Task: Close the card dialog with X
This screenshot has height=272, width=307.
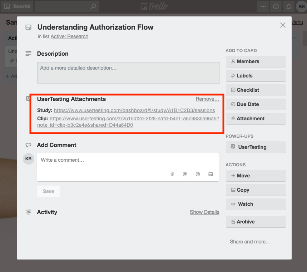Action: coord(283,25)
